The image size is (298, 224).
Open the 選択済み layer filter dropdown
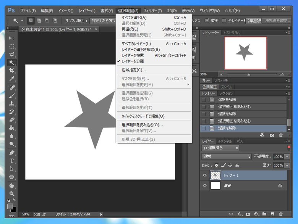click(x=220, y=148)
